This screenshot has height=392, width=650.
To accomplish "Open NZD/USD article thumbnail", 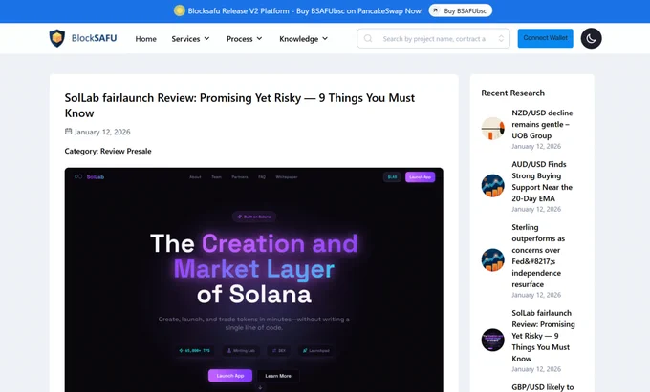I will point(493,129).
